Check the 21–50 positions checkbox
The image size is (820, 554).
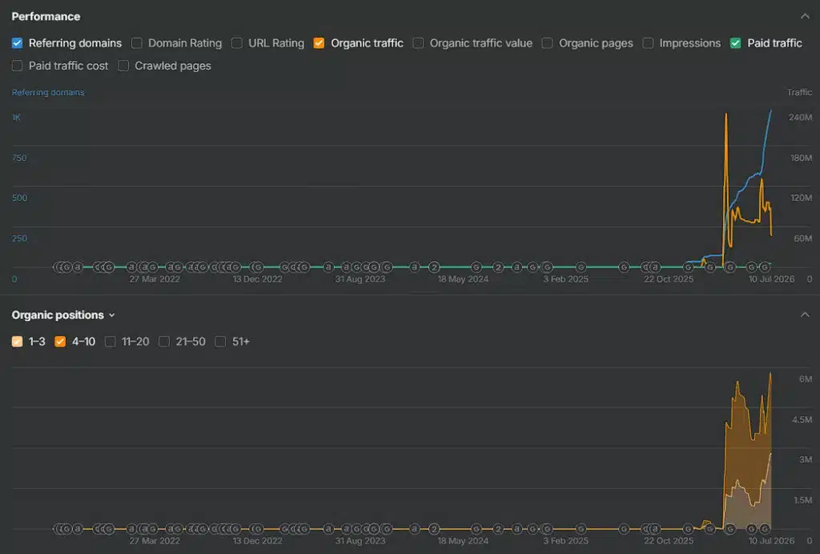click(164, 341)
